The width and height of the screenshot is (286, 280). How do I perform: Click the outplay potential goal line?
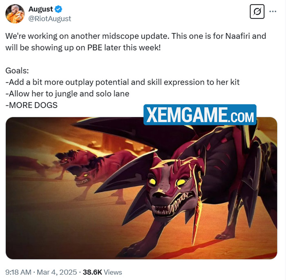[x=123, y=82]
